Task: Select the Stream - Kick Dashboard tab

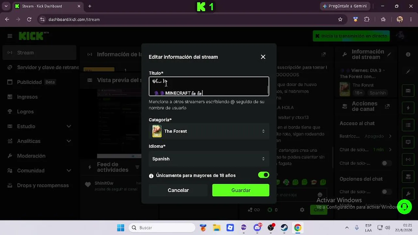Action: [48, 6]
